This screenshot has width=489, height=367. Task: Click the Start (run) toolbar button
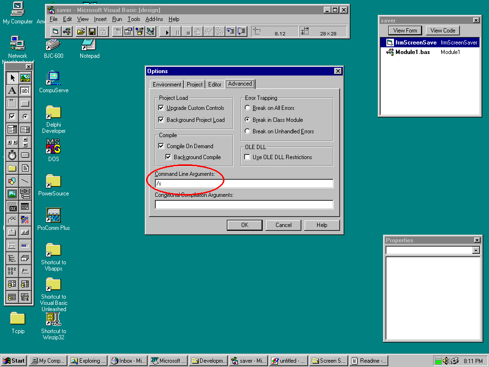(x=167, y=32)
